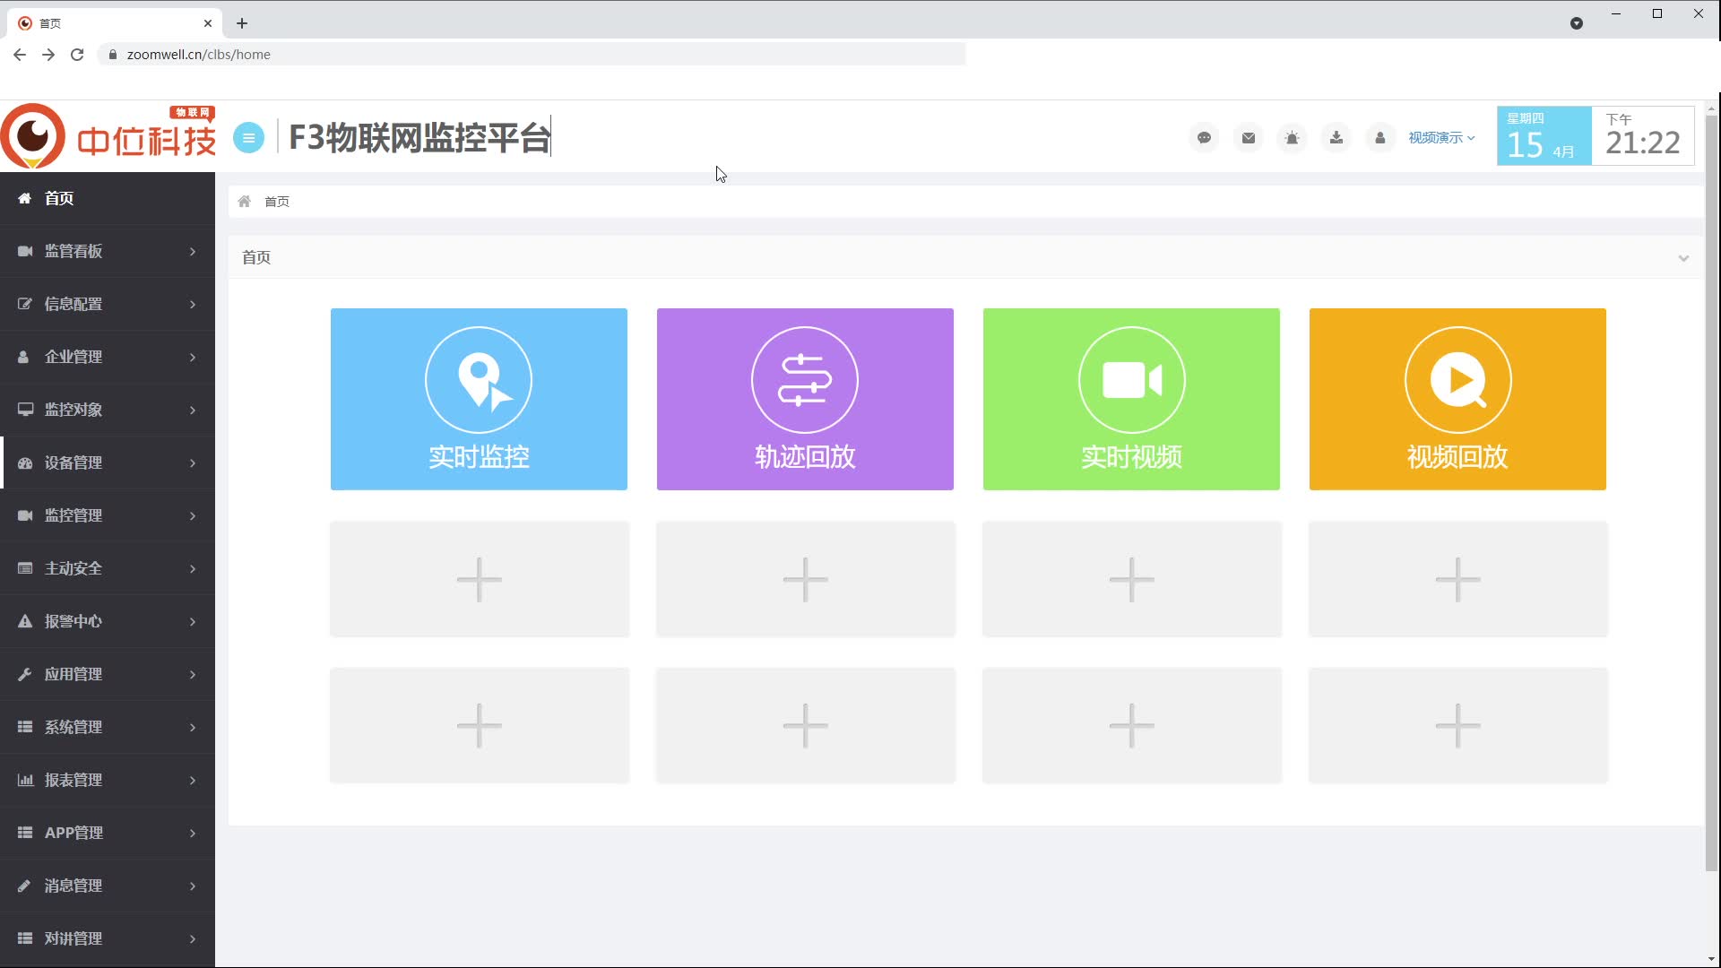Add shortcut in first plus tile, second row
The image size is (1721, 968).
coord(480,579)
